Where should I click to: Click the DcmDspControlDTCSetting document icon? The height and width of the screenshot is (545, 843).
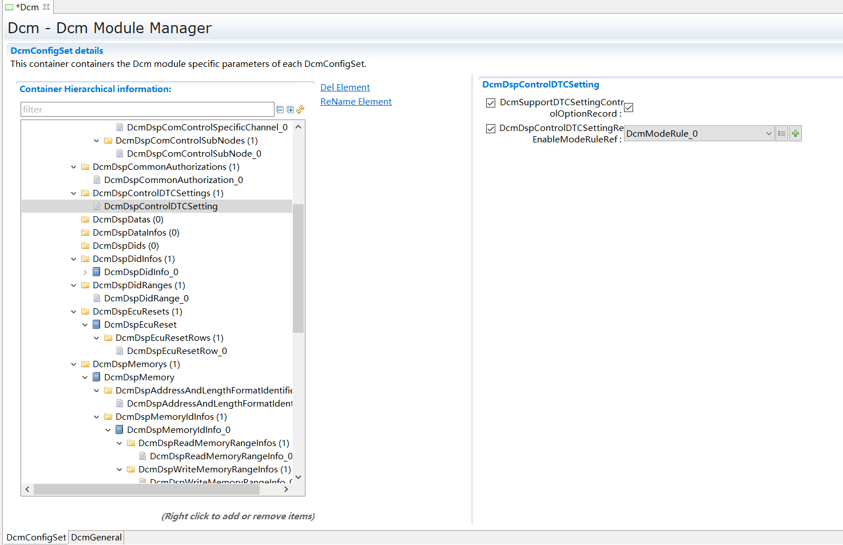(97, 206)
